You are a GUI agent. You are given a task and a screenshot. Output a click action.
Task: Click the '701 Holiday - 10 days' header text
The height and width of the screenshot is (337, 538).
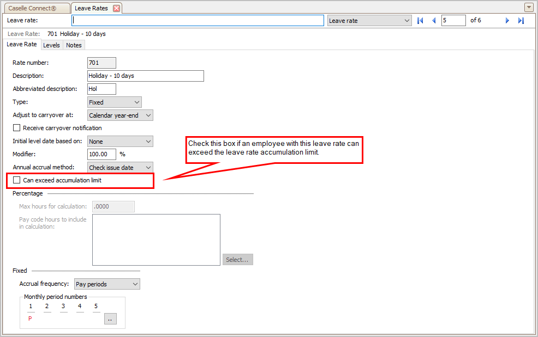76,34
